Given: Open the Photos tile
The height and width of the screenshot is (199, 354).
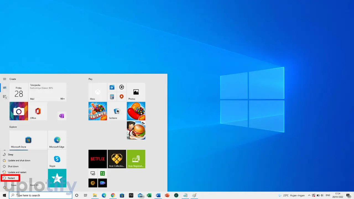Looking at the screenshot, I should (x=136, y=92).
